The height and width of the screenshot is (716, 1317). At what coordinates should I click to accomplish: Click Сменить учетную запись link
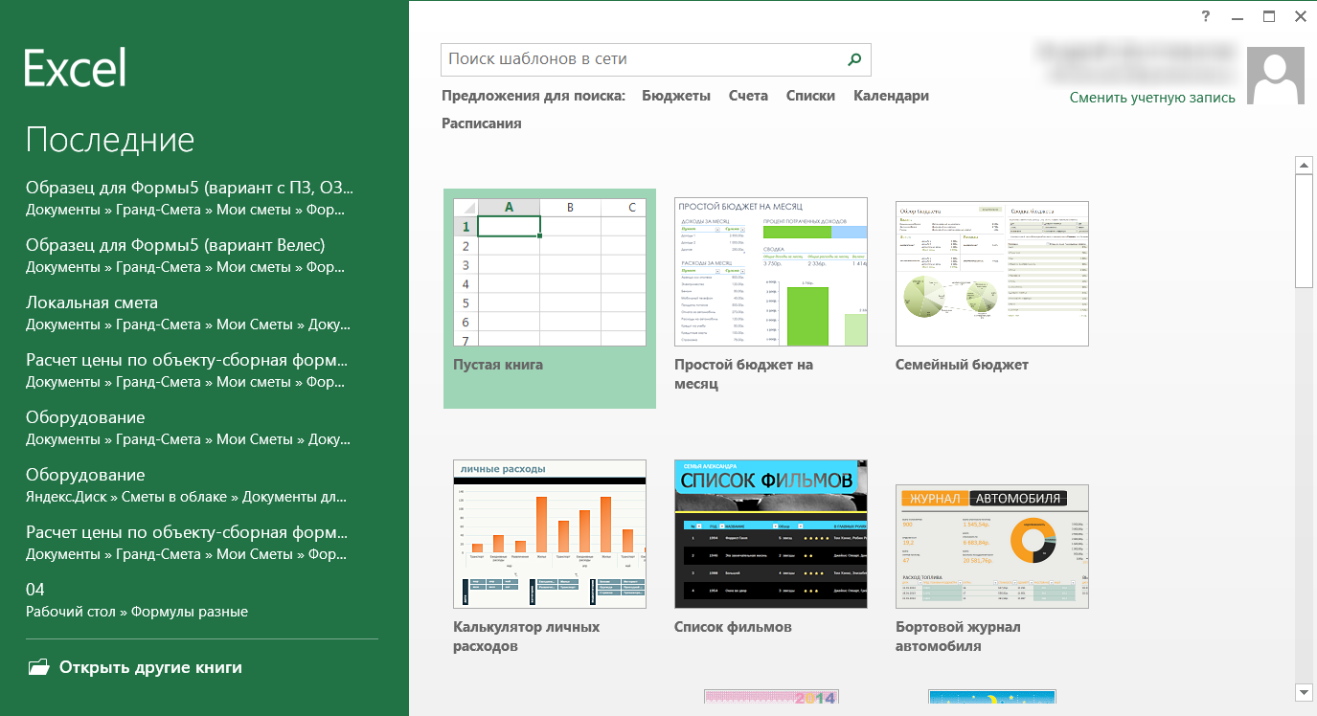tap(1152, 98)
